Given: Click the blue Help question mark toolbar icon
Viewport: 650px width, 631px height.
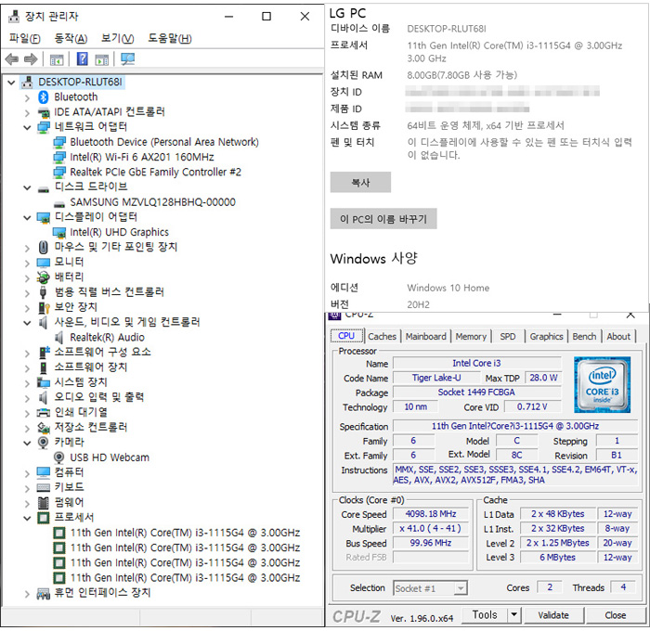Looking at the screenshot, I should (82, 58).
